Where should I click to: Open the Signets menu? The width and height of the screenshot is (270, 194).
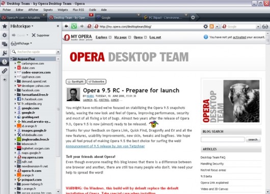point(48,10)
